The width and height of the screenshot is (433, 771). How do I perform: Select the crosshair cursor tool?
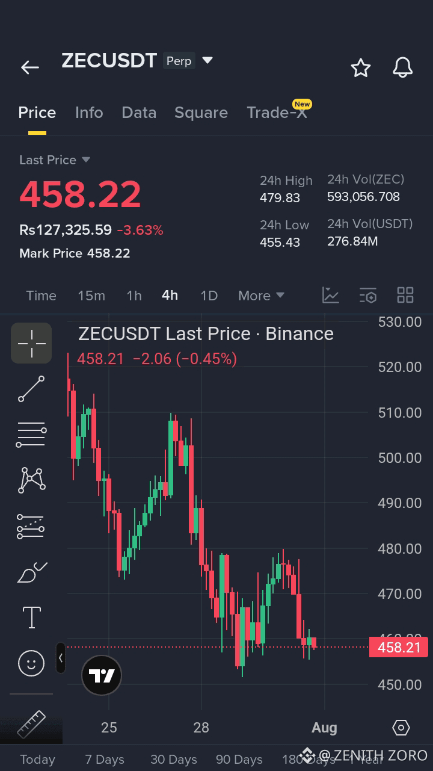point(31,343)
